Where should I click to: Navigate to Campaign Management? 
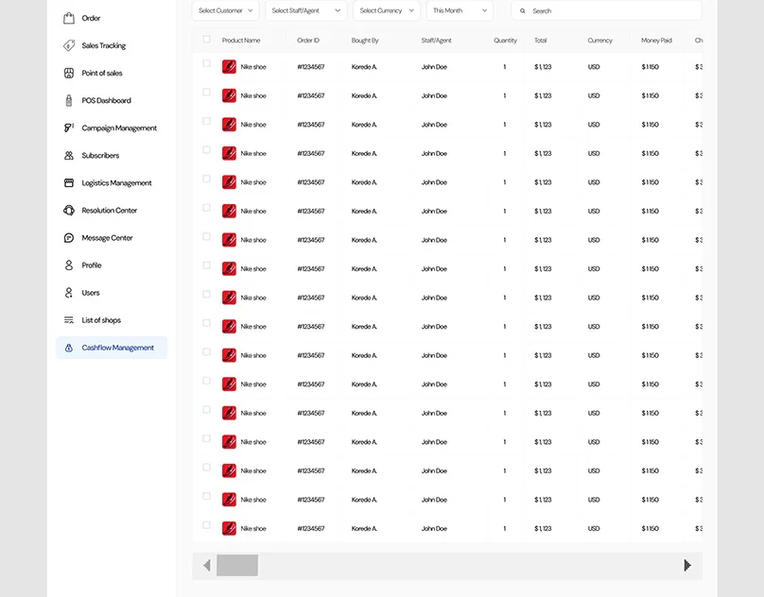tap(119, 128)
